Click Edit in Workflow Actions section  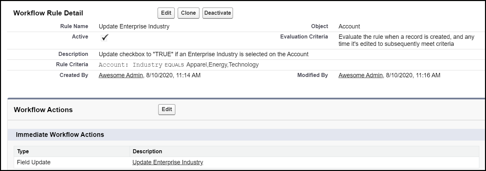(x=167, y=109)
